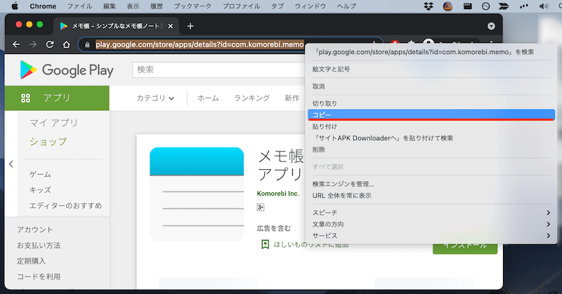The image size is (562, 294).
Task: Open the ホーム tab
Action: click(208, 98)
